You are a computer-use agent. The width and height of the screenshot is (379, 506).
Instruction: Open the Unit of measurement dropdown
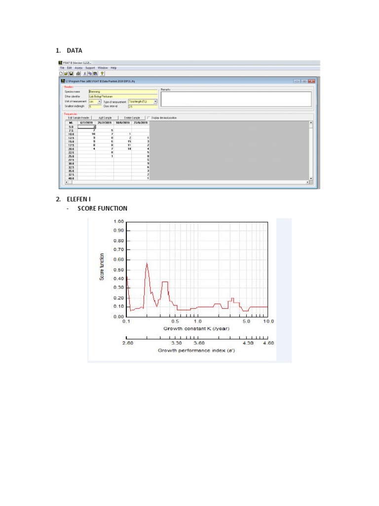point(99,102)
